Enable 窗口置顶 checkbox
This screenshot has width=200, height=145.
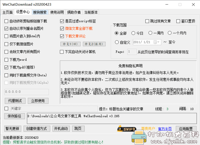178,21
